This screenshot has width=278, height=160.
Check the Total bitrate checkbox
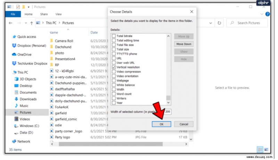pos(114,36)
